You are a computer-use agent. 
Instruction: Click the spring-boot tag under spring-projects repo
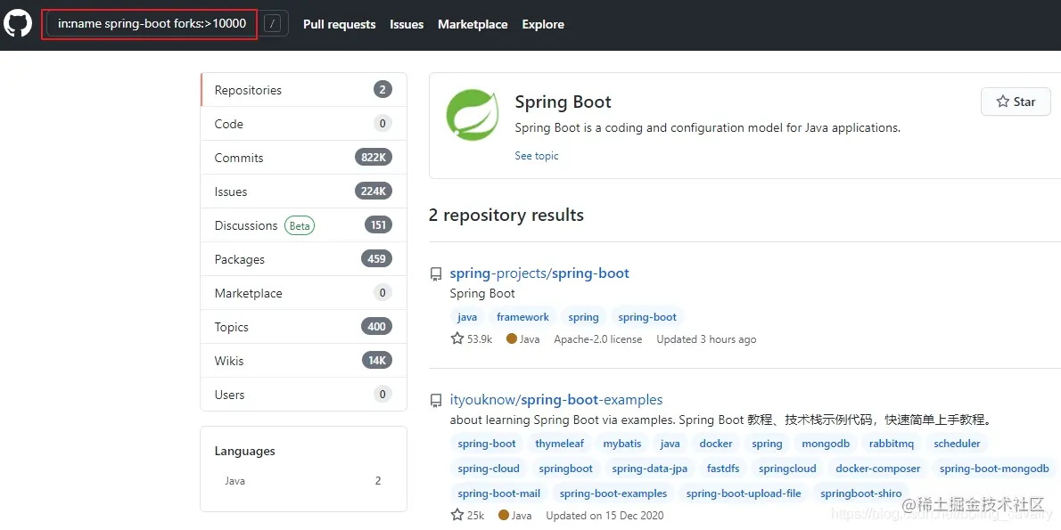pos(647,317)
